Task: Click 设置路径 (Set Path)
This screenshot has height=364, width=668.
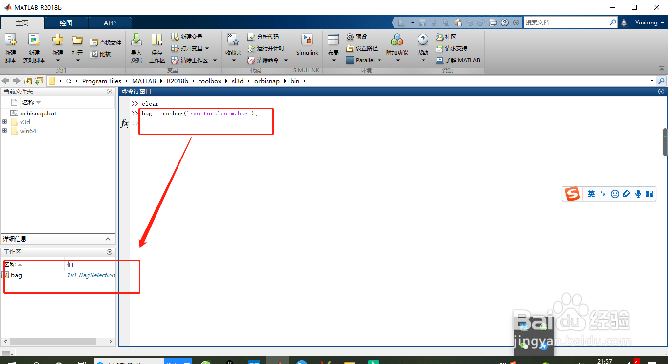Action: pyautogui.click(x=362, y=48)
